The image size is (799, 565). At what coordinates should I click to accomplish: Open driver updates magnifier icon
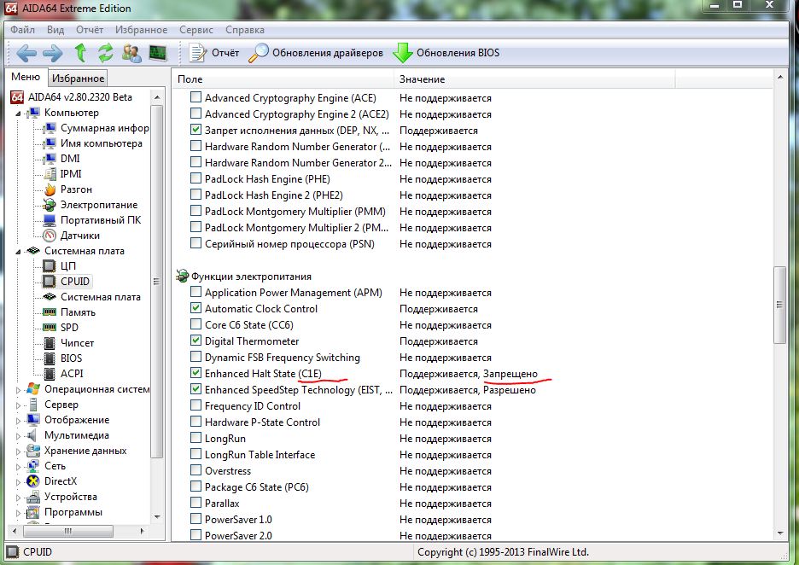point(259,53)
